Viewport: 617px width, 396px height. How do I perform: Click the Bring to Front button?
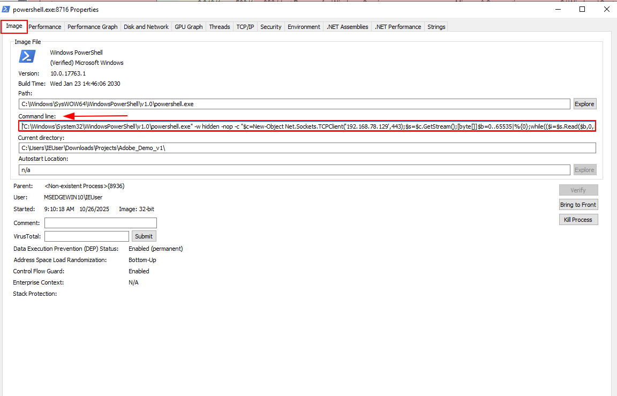(x=578, y=205)
